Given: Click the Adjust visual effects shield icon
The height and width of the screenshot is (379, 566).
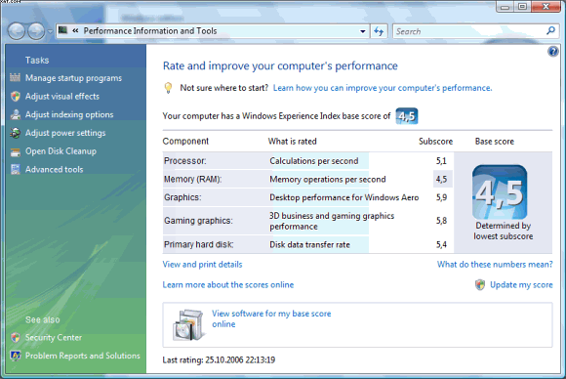Looking at the screenshot, I should 16,96.
